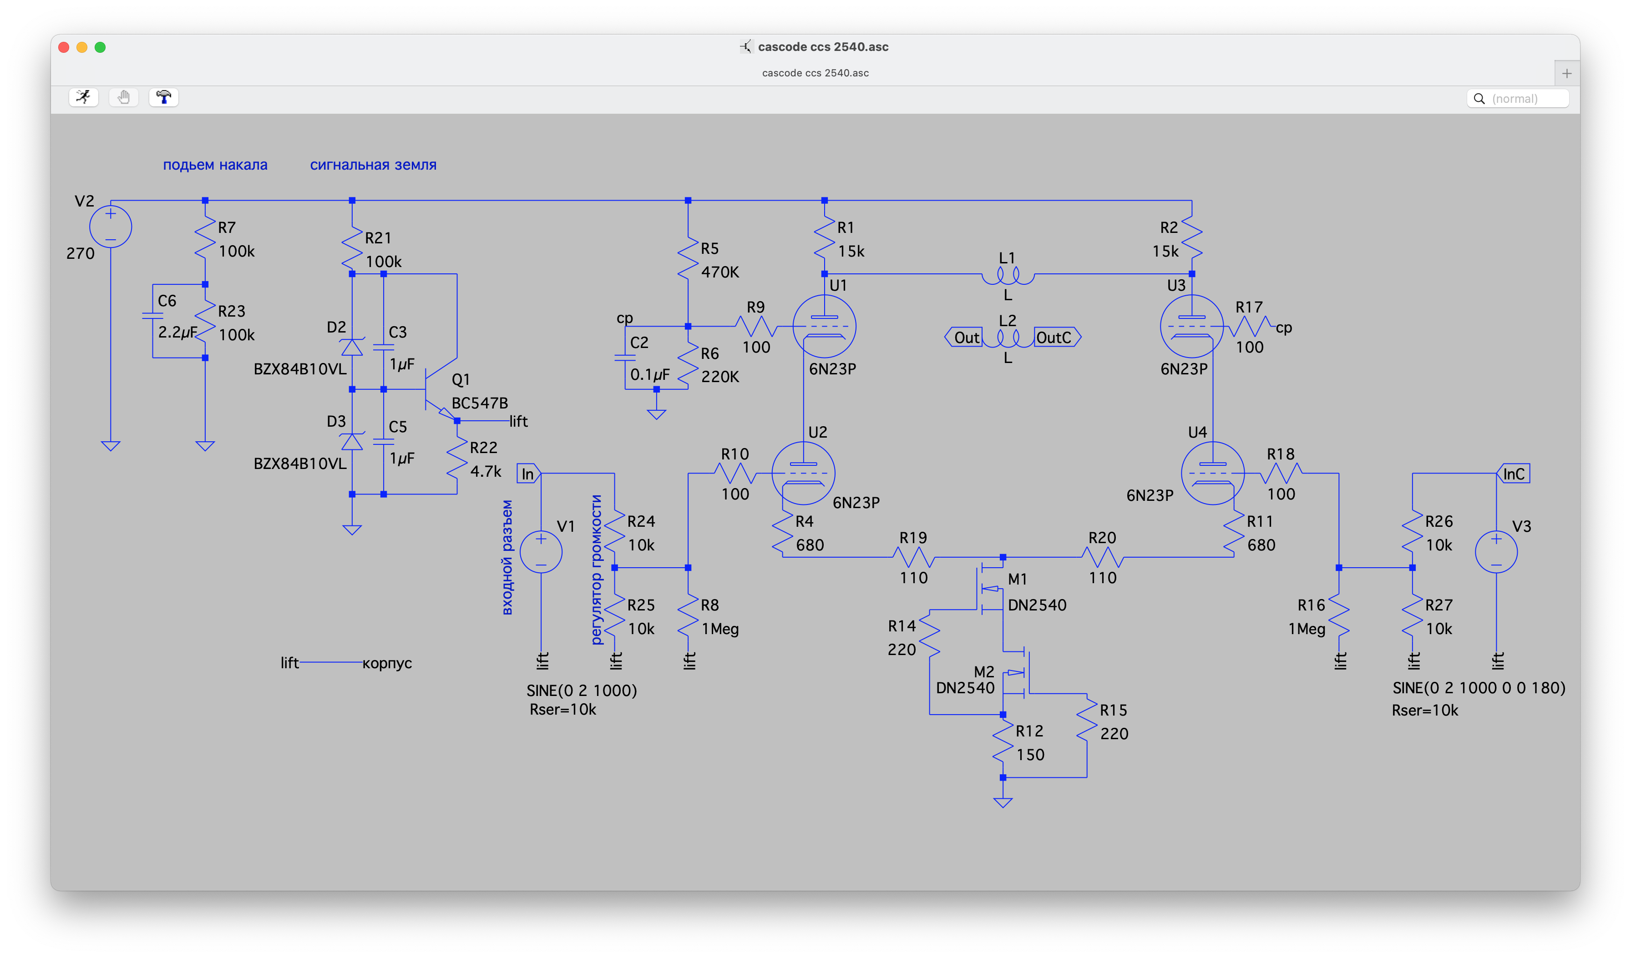Select the L1 inductor symbol
The width and height of the screenshot is (1631, 958).
point(1008,277)
